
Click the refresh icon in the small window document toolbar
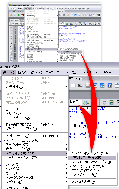click(76, 23)
